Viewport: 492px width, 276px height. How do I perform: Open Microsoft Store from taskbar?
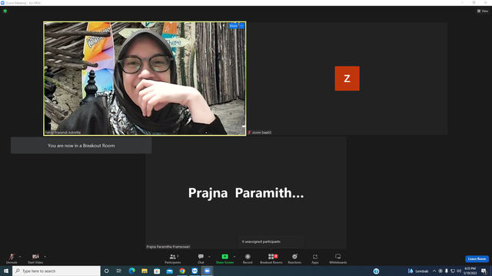pyautogui.click(x=157, y=271)
